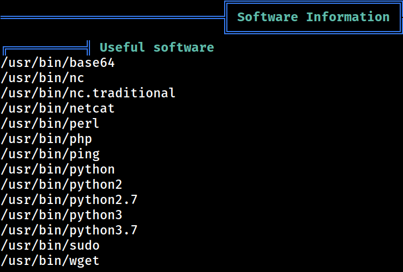Click the /usr/bin/php line
The width and height of the screenshot is (403, 272).
point(46,139)
